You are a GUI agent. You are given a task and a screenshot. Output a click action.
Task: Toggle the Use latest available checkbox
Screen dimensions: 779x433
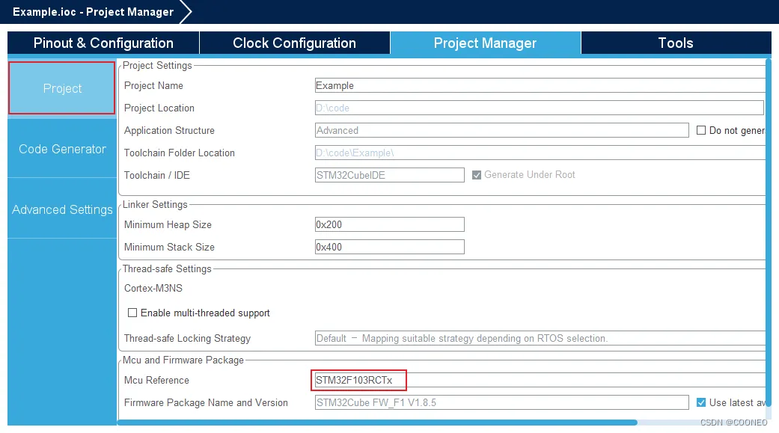pos(701,402)
